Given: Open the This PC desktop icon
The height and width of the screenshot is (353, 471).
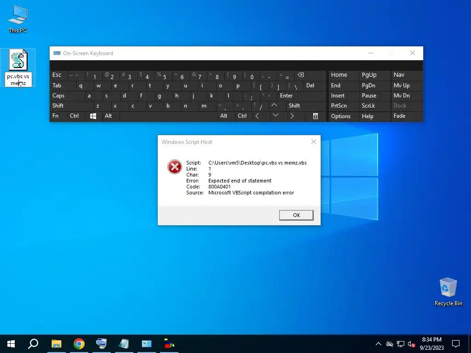Looking at the screenshot, I should click(18, 19).
